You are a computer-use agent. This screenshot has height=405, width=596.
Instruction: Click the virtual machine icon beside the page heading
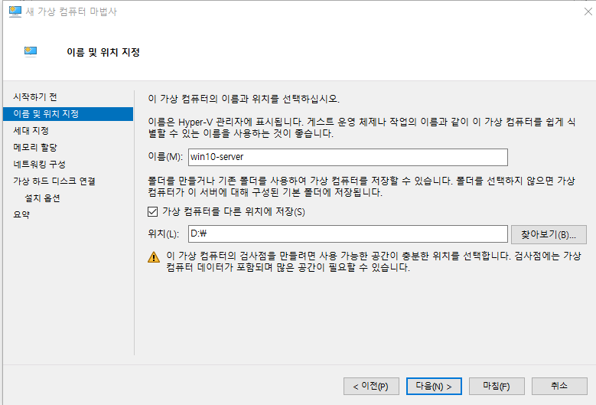[31, 51]
